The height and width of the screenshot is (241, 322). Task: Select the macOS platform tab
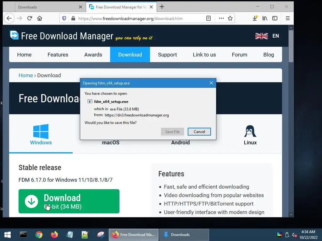point(111,142)
